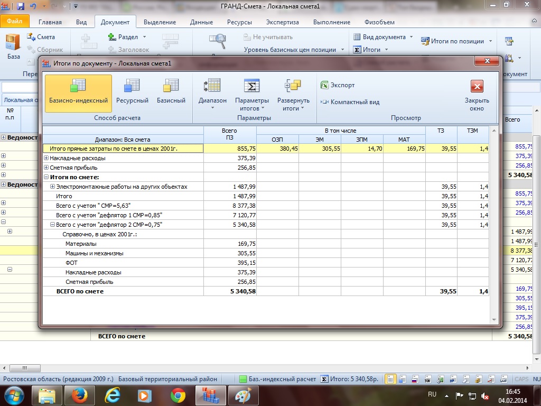This screenshot has height=406, width=541.
Task: Collapse the Итоги по смете section
Action: [x=46, y=177]
